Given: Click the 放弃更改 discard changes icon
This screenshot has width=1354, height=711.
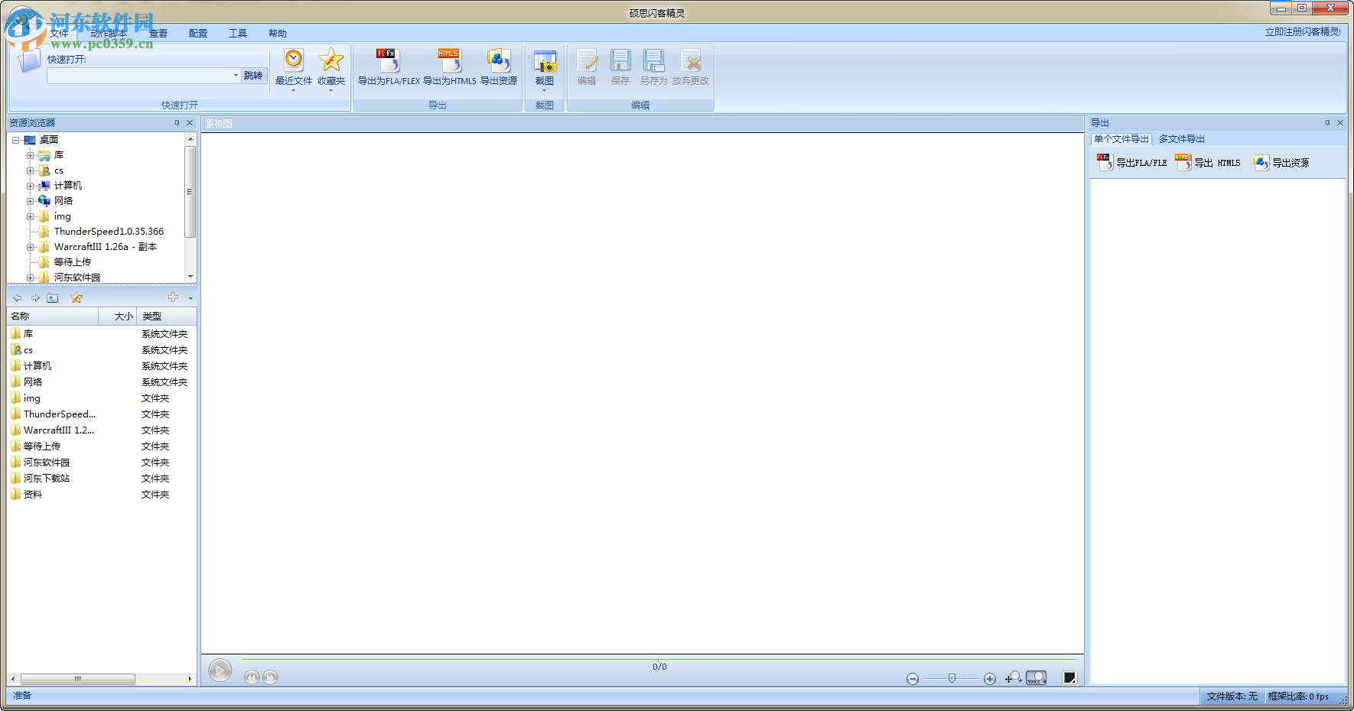Looking at the screenshot, I should (691, 67).
